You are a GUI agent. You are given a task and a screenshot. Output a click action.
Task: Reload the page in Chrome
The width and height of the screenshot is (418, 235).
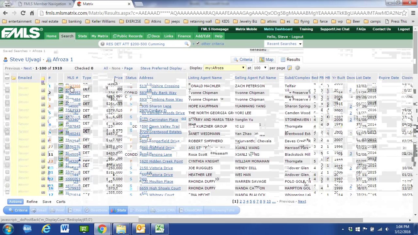pos(23,13)
